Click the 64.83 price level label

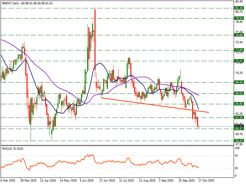pos(239,104)
